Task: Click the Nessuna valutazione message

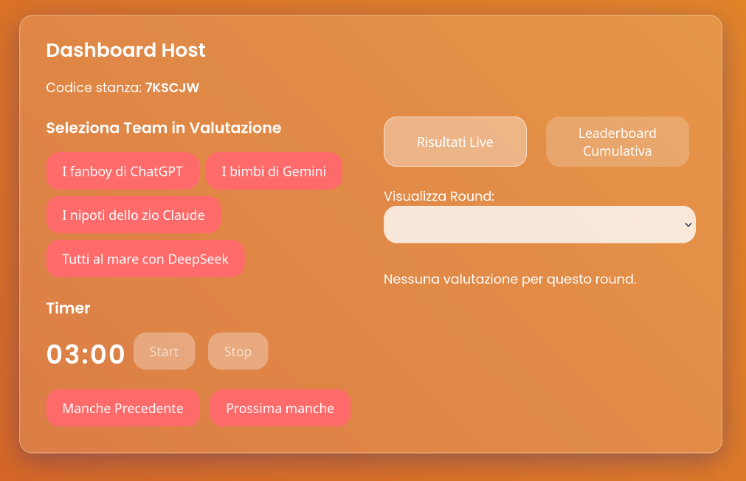Action: (510, 280)
